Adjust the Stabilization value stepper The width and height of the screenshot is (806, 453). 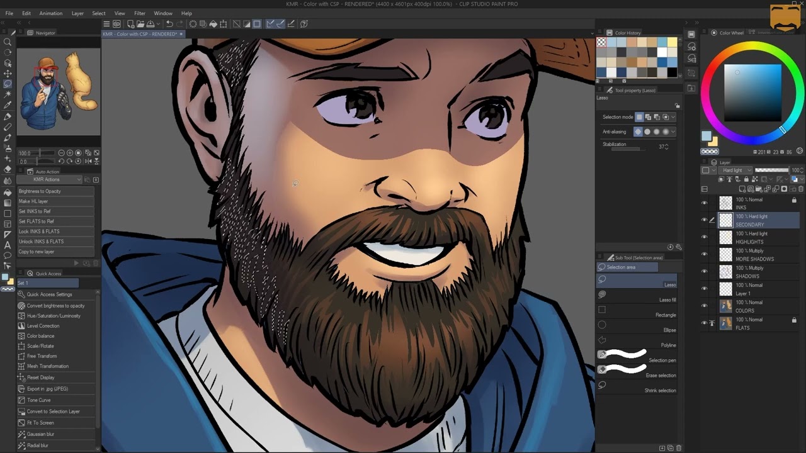(667, 147)
